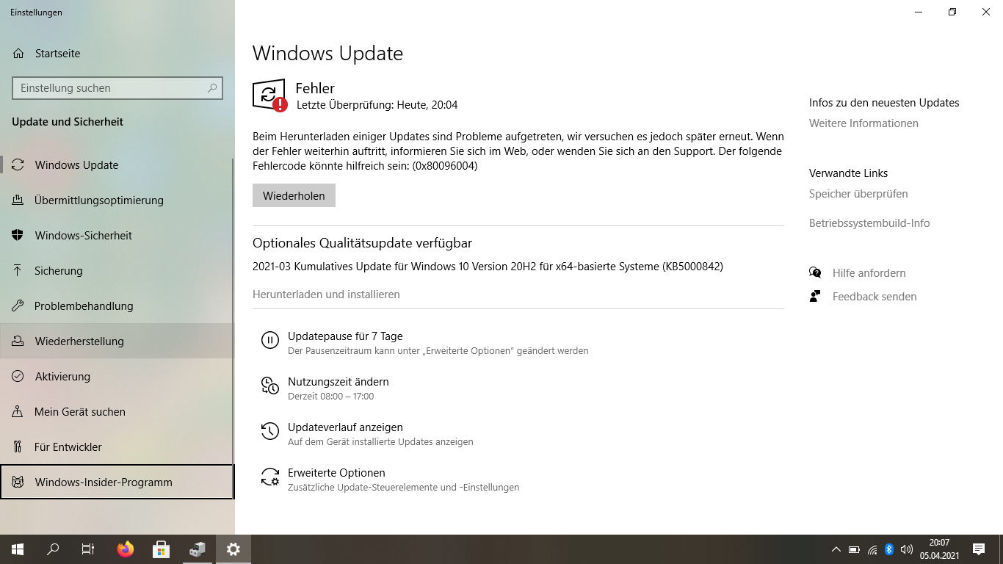Image resolution: width=1003 pixels, height=564 pixels.
Task: Open Betriebssystembuild-Info link
Action: point(869,223)
